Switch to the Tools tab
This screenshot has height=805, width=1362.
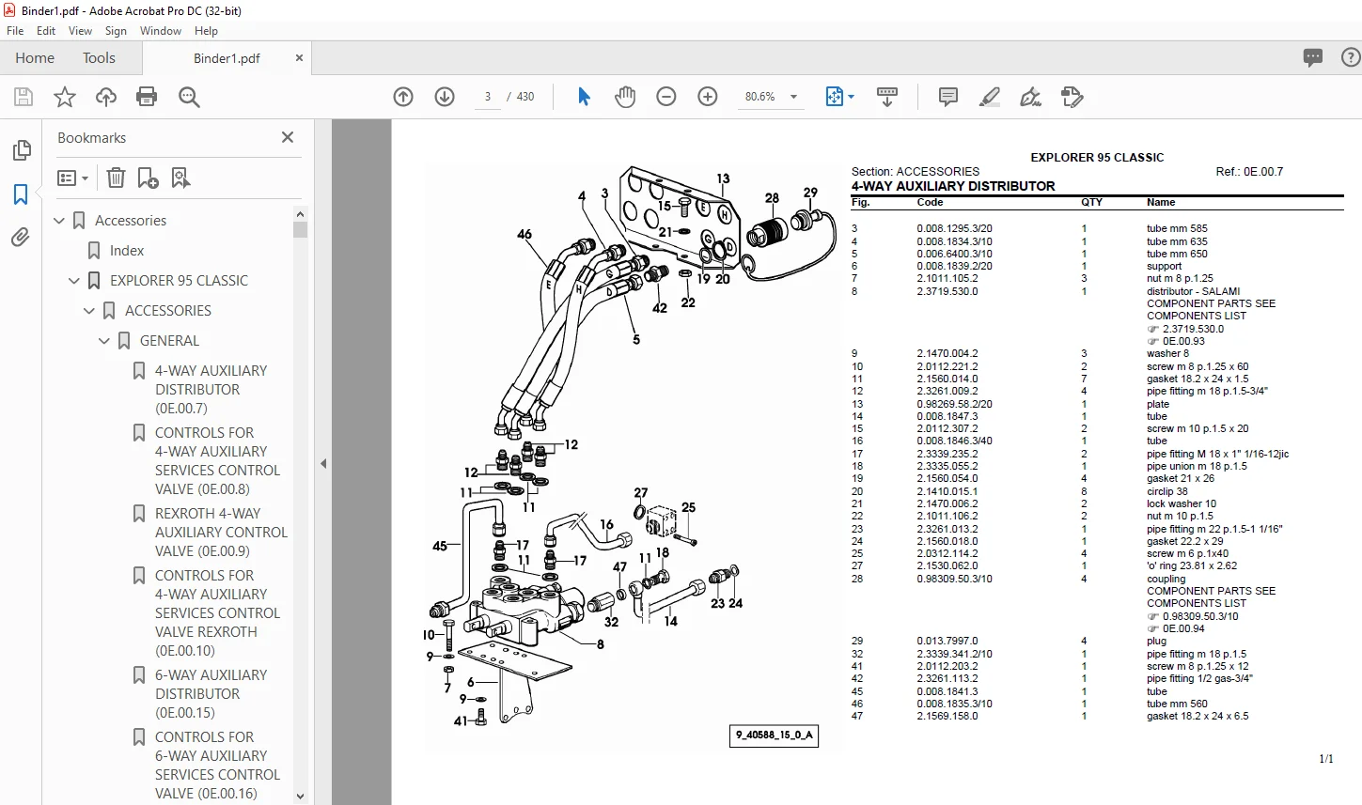99,57
